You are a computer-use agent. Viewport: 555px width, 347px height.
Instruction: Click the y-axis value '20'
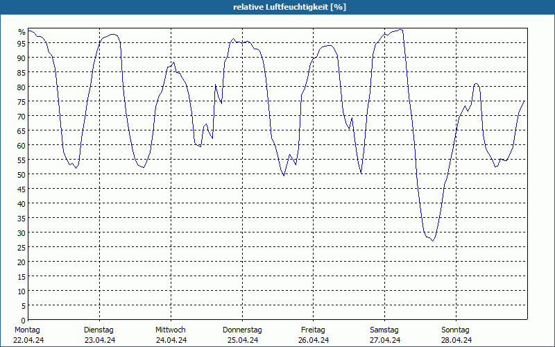[22, 262]
